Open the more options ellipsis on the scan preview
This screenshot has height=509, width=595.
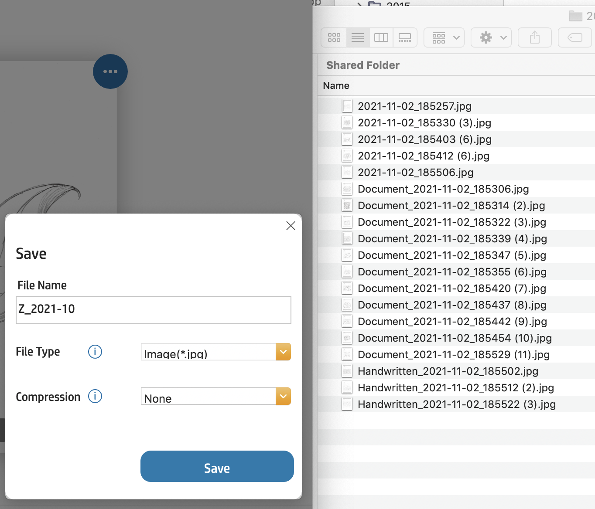(x=110, y=71)
